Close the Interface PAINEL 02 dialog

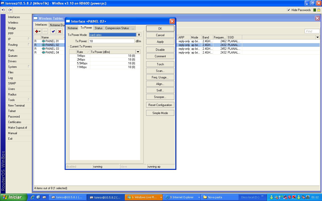tap(172, 21)
